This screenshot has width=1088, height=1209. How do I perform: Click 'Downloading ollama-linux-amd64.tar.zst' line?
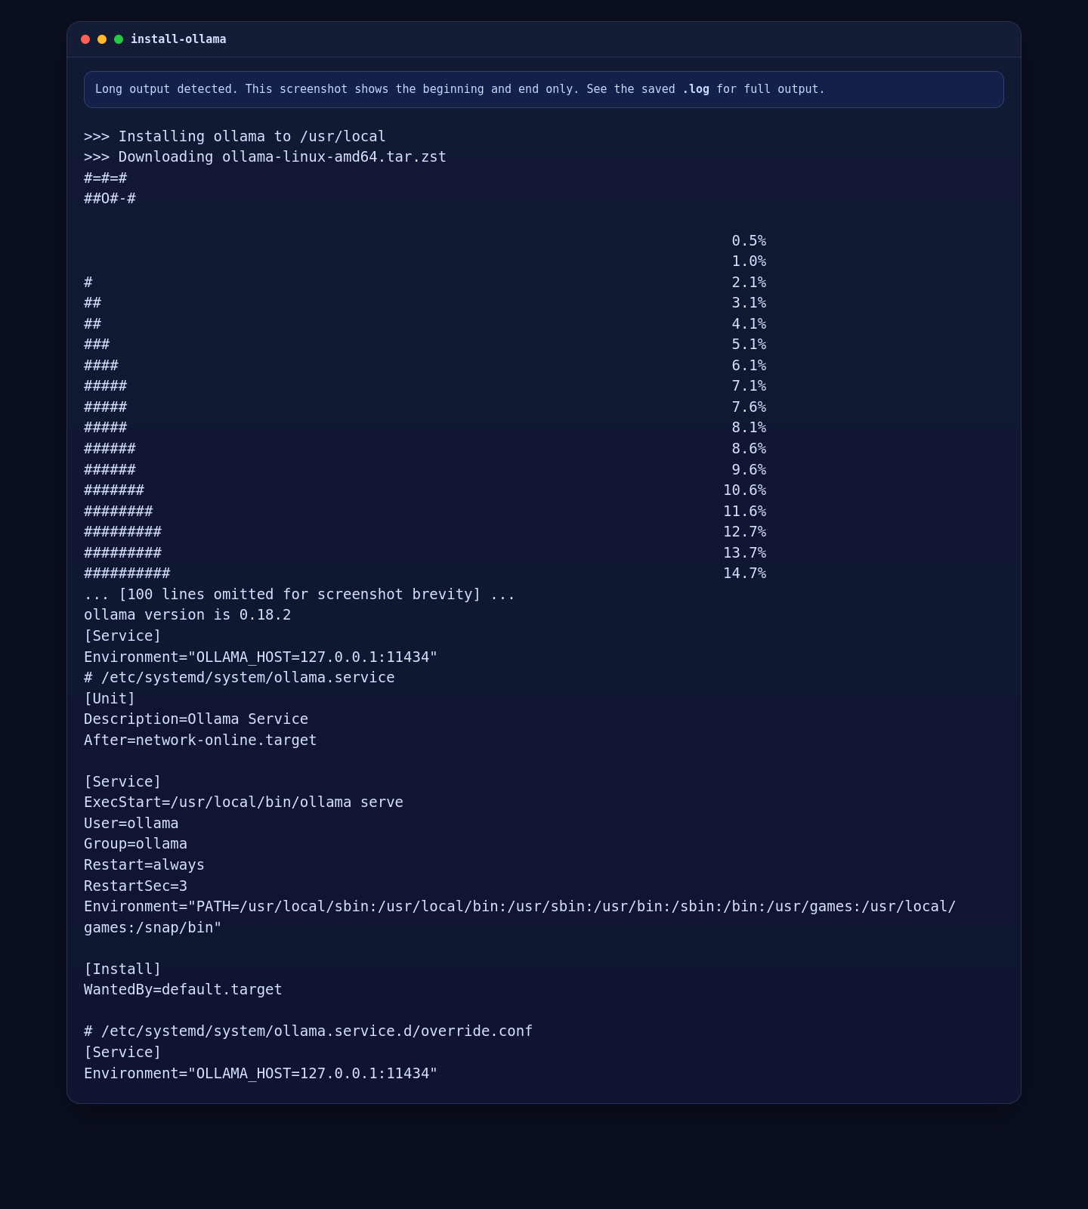click(265, 157)
